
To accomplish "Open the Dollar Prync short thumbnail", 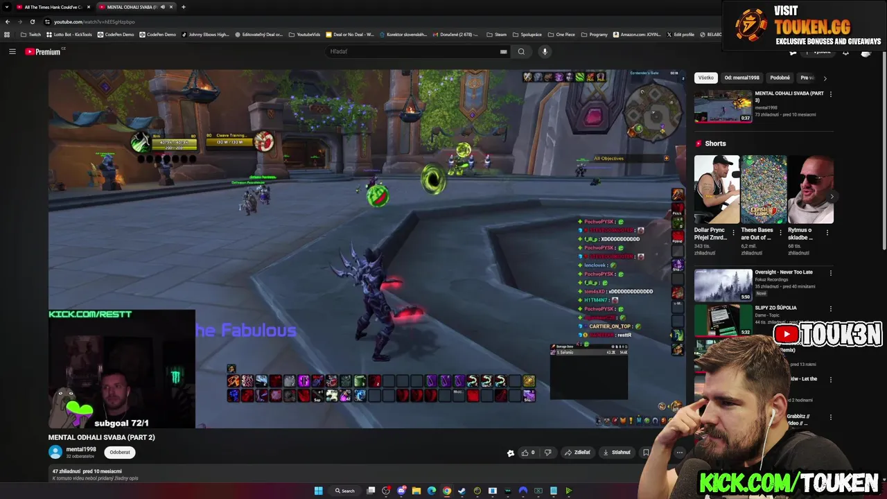I will [x=717, y=189].
